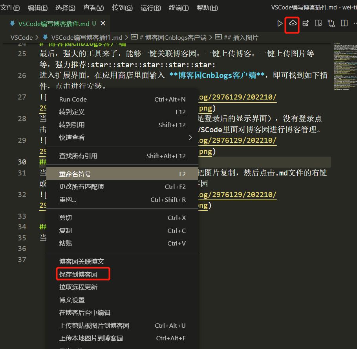
Task: Choose 剪切 in context menu
Action: [x=122, y=218]
